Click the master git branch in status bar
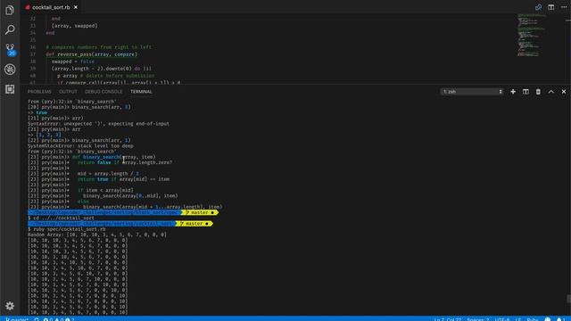571x321 pixels. pyautogui.click(x=17, y=319)
